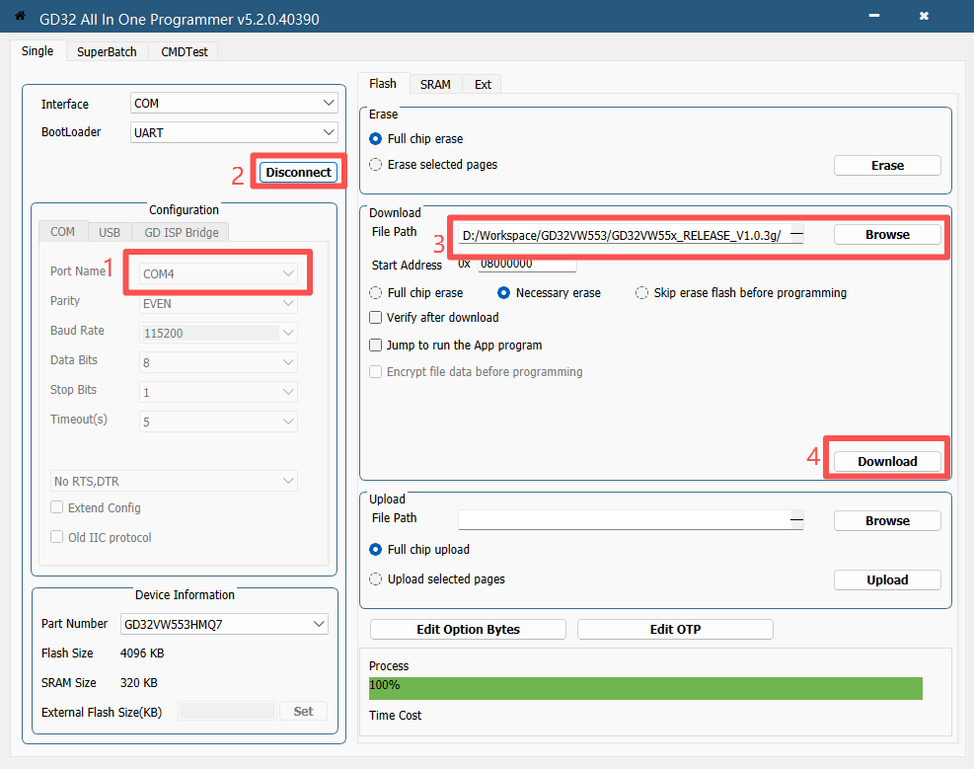Click the download File Path field

tap(625, 235)
